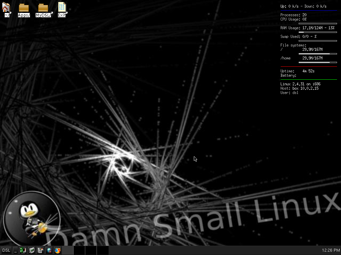341x255 pixels.
Task: Click the iconify underscore button on taskbar
Action: tap(15, 250)
